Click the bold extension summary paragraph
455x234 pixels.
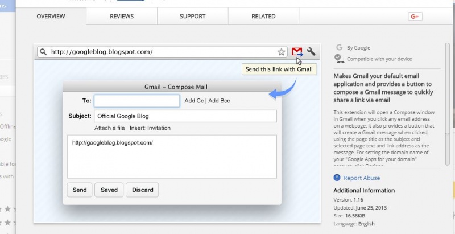tap(383, 88)
